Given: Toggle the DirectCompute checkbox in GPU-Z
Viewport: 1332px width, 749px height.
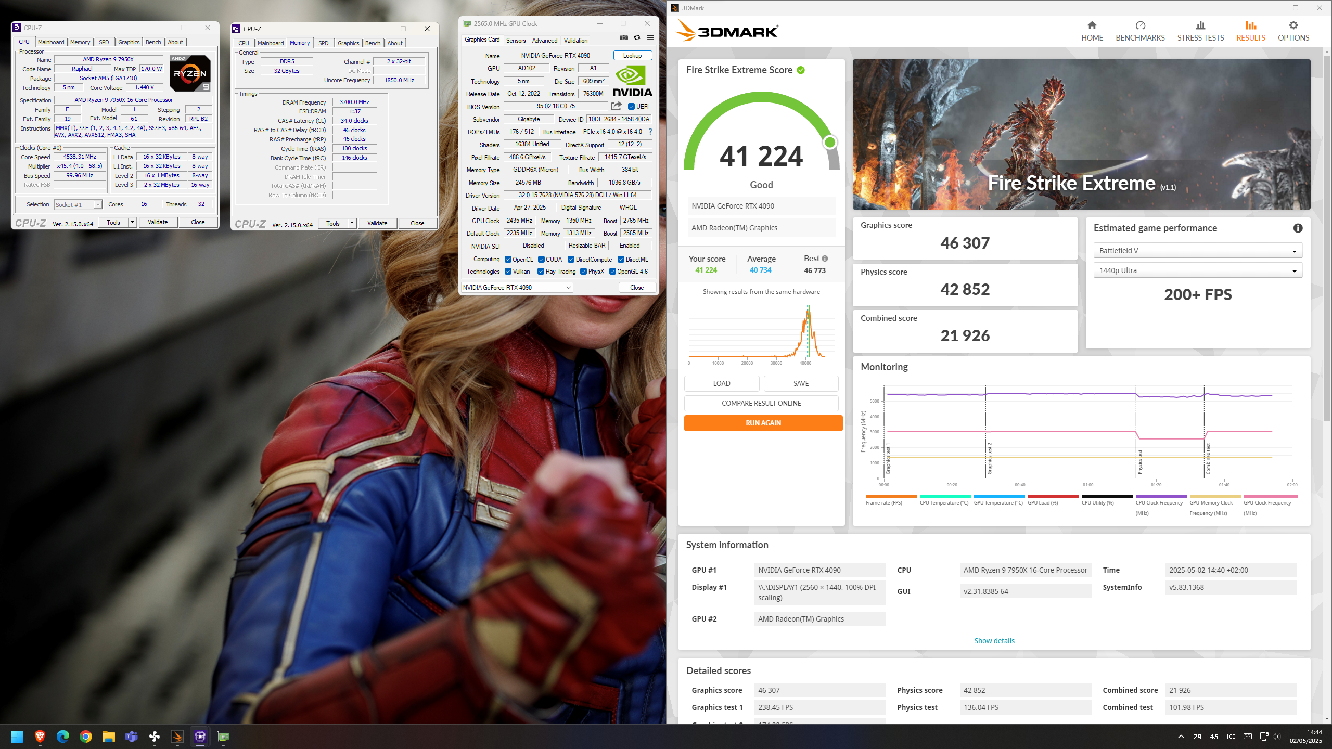Looking at the screenshot, I should 571,260.
